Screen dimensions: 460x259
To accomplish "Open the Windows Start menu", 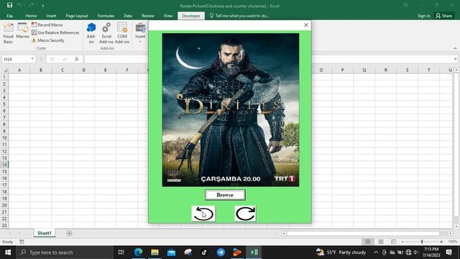I will (x=8, y=253).
